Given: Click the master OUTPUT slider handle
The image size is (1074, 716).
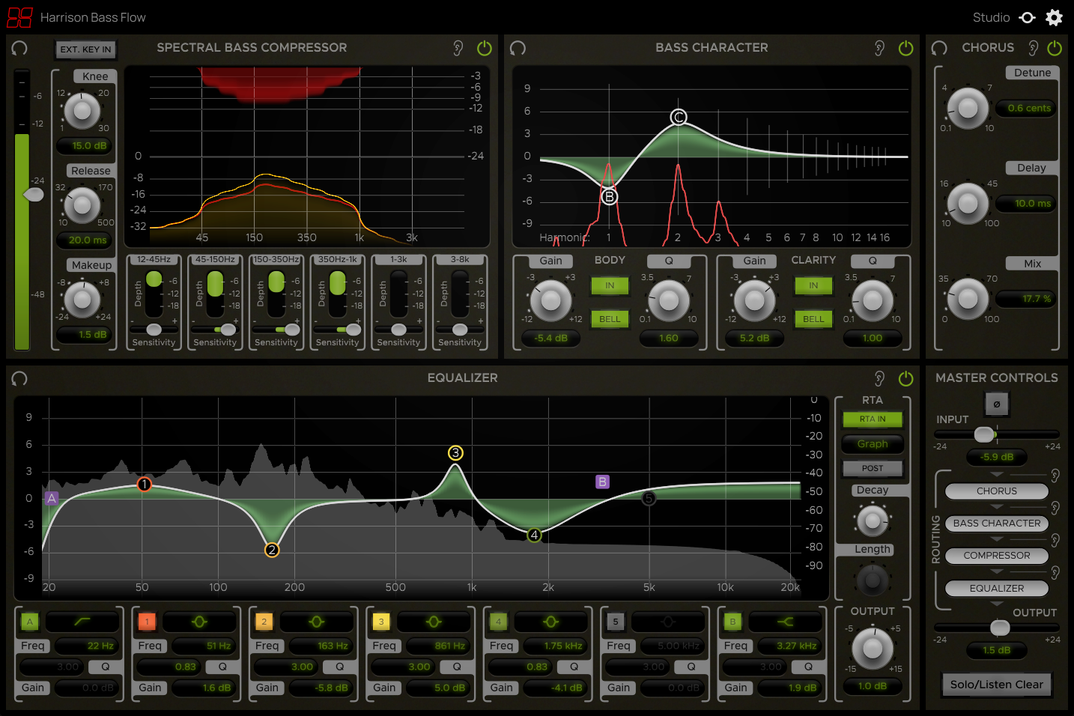Looking at the screenshot, I should tap(1000, 628).
